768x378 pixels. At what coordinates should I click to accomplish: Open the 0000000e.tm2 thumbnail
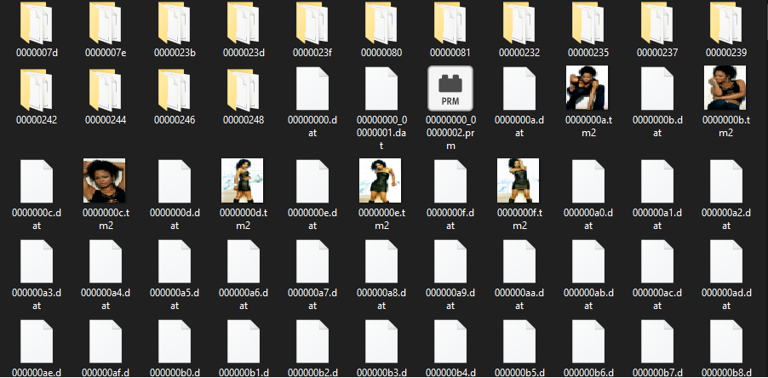[x=381, y=179]
